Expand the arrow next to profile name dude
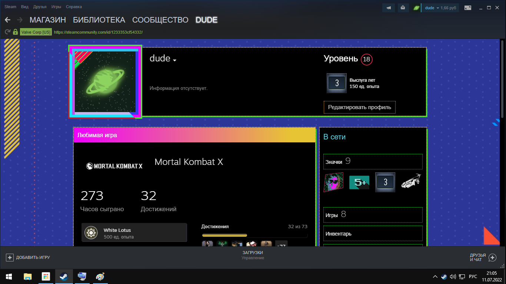The height and width of the screenshot is (284, 506). pyautogui.click(x=174, y=60)
